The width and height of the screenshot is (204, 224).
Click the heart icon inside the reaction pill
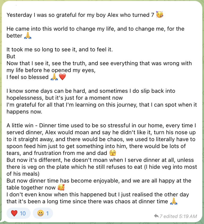point(14,213)
